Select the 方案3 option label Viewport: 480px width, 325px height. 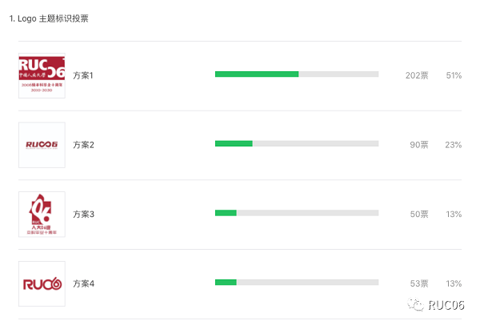click(x=83, y=214)
